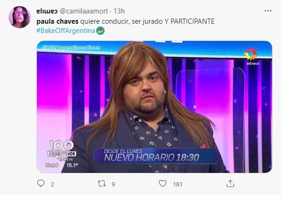This screenshot has width=281, height=198.
Task: Click the tweet text about paula chaves
Action: click(x=126, y=21)
